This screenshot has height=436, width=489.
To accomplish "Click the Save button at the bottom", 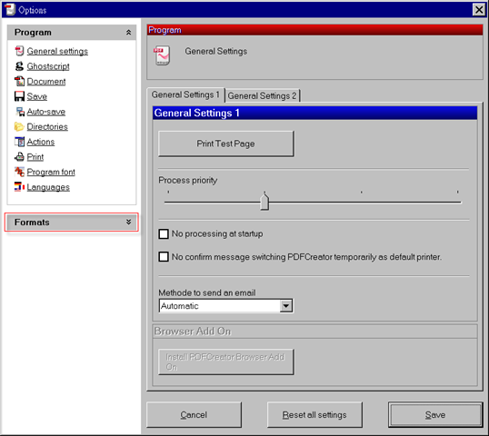I will 435,415.
